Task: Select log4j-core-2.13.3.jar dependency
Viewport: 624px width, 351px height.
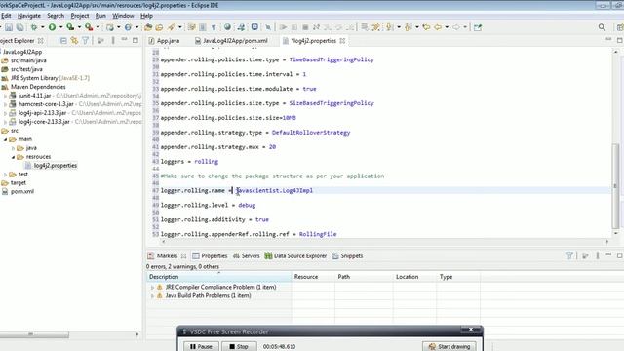Action: [44, 122]
